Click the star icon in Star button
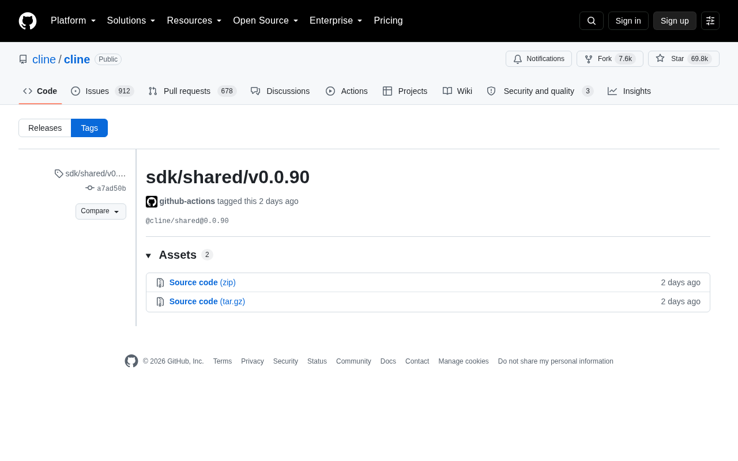The height and width of the screenshot is (461, 738). tap(660, 58)
